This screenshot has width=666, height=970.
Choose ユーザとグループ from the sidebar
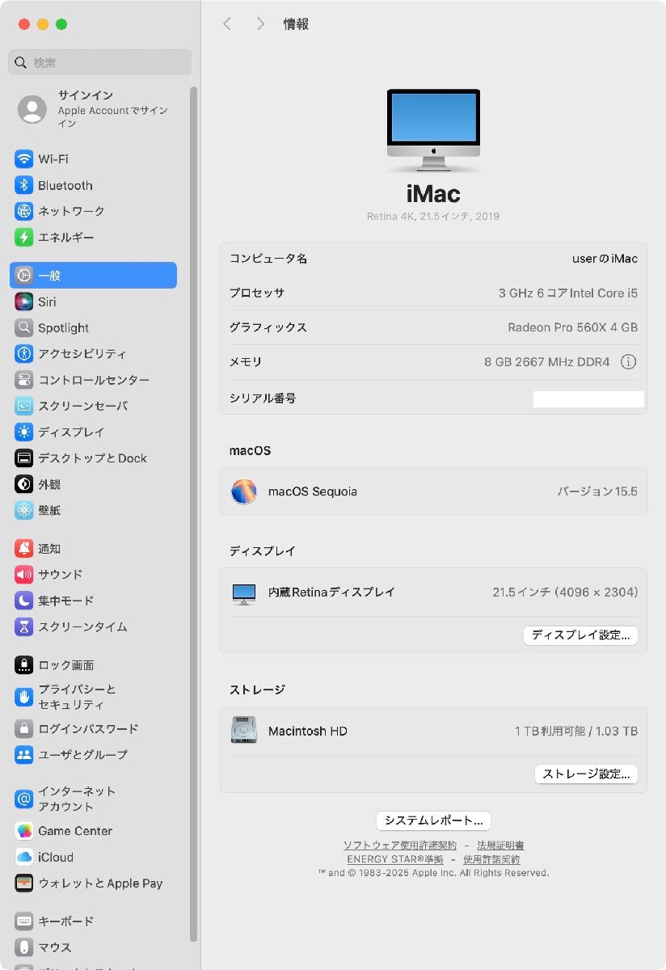(93, 755)
